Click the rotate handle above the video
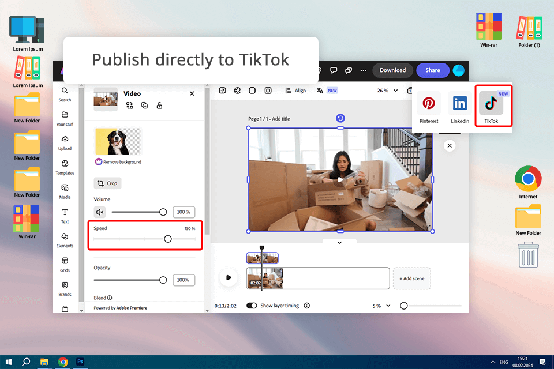This screenshot has width=554, height=369. coord(340,118)
